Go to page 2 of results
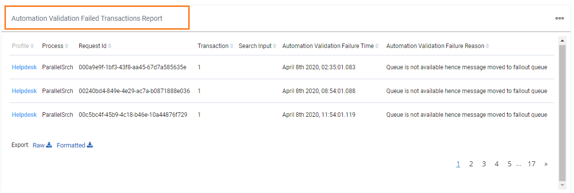The image size is (574, 193). [x=471, y=164]
